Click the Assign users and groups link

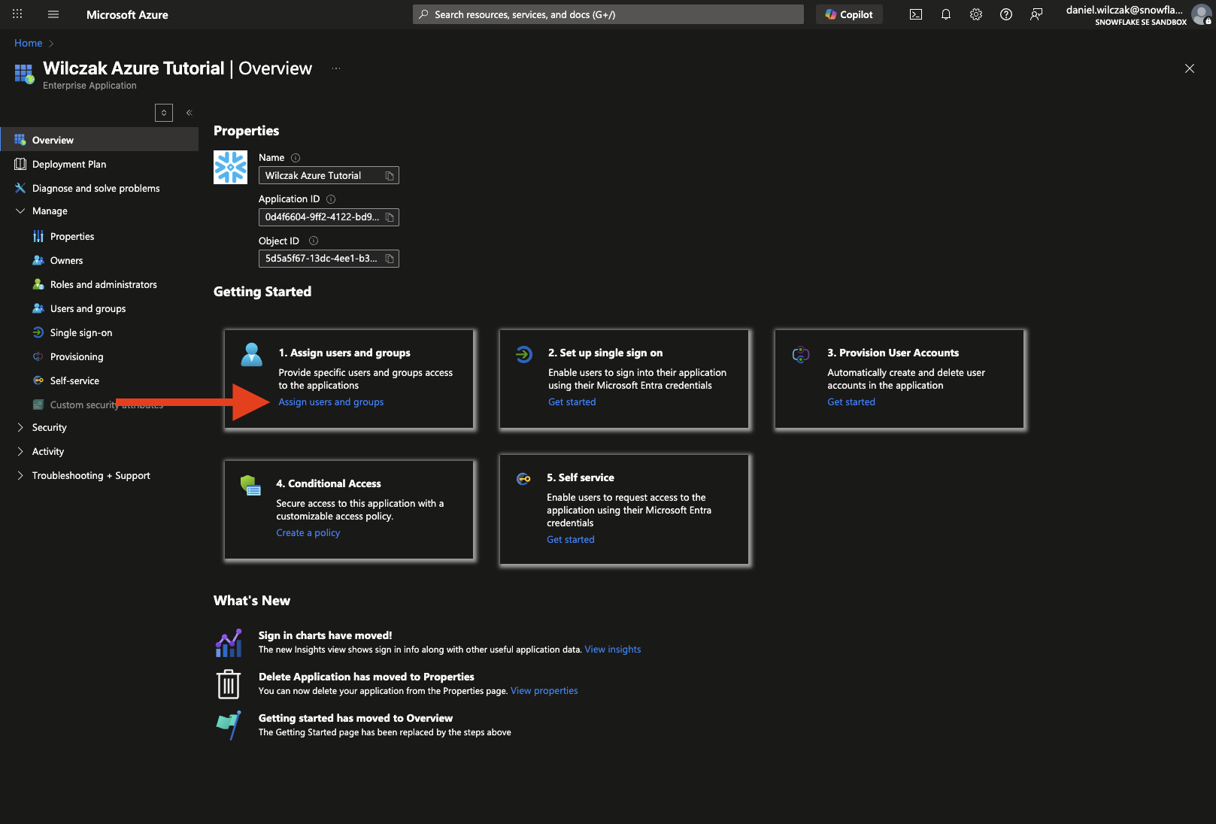coord(331,402)
